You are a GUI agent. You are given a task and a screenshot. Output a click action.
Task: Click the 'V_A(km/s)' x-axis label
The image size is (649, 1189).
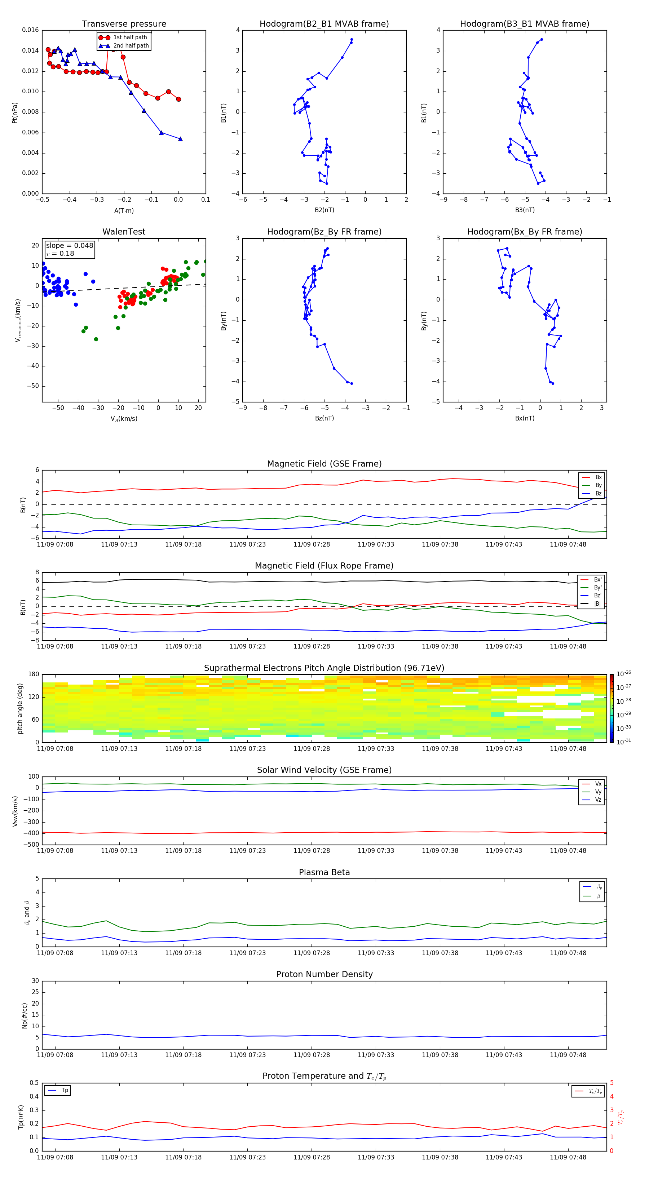(124, 419)
